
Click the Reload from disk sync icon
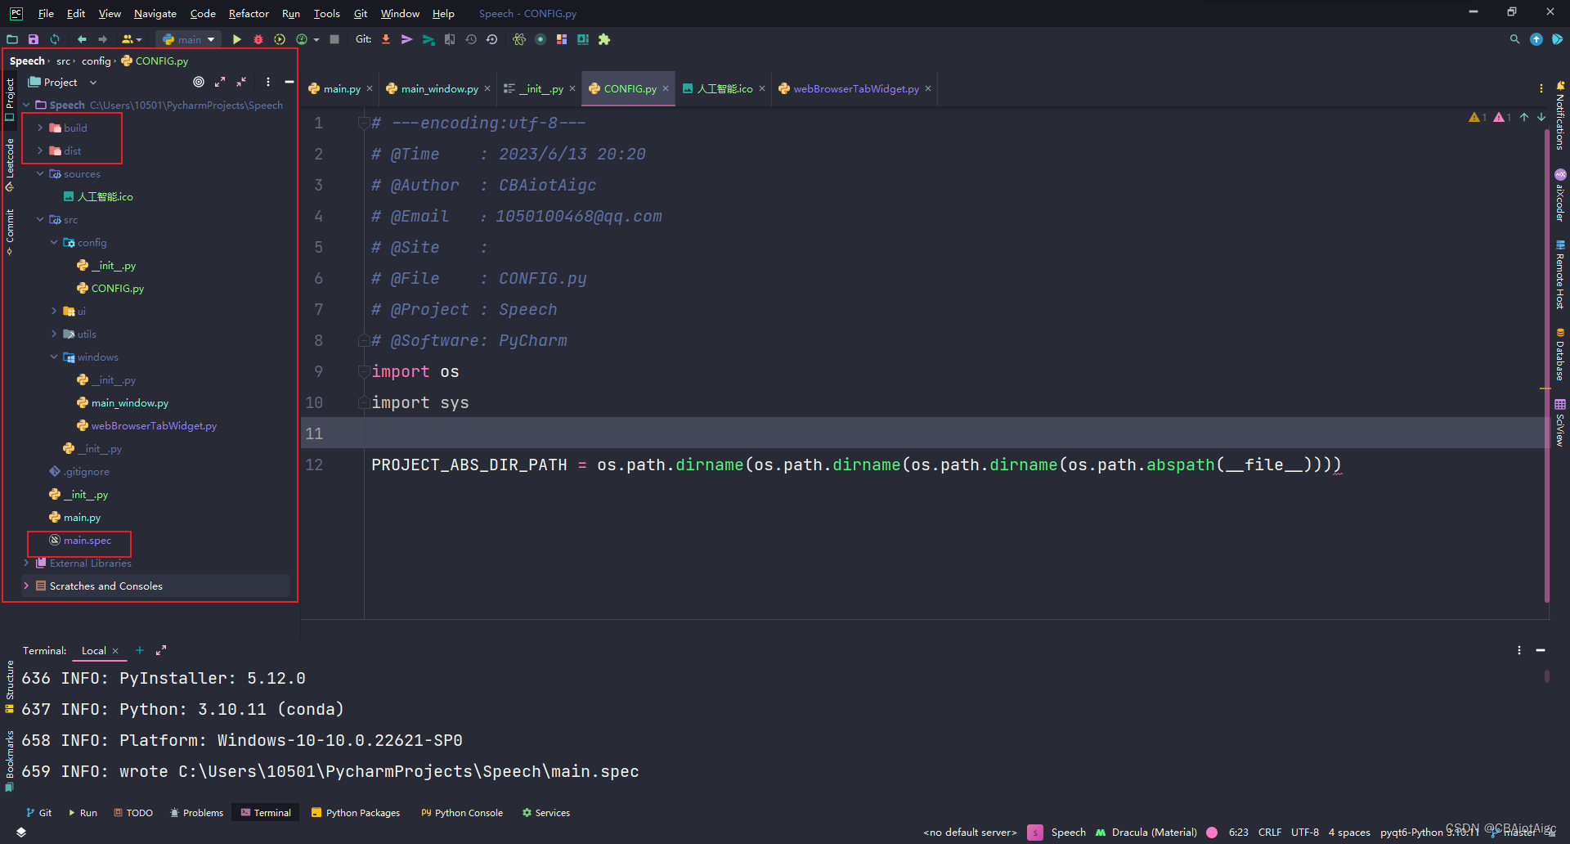point(55,39)
